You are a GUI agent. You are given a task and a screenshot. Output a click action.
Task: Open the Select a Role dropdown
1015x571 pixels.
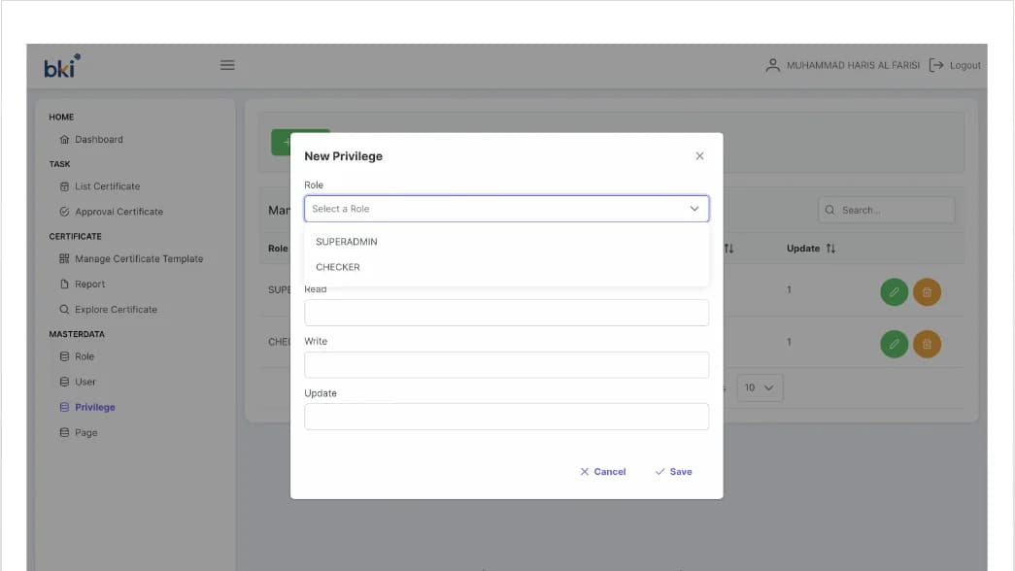(x=506, y=209)
